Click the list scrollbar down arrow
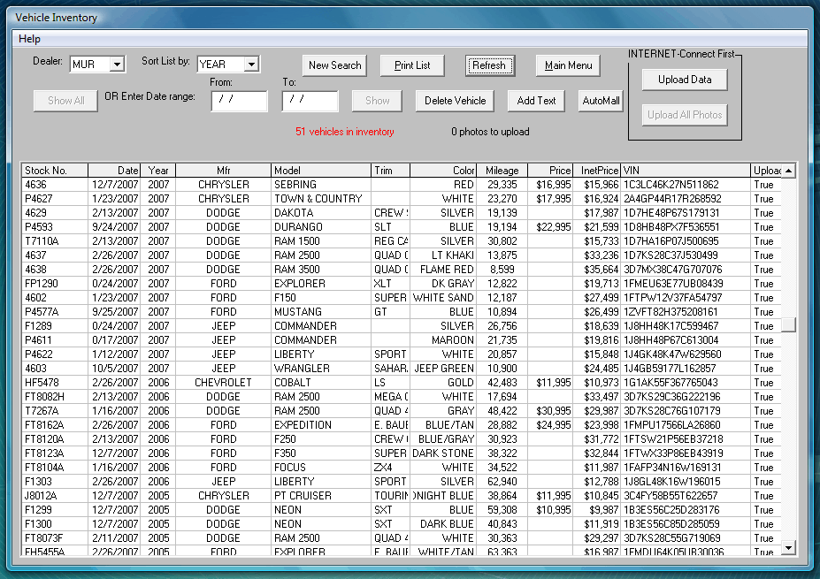Screen dimensions: 820x579 coord(789,548)
